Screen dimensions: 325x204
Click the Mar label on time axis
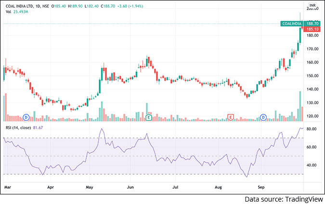pos(8,187)
